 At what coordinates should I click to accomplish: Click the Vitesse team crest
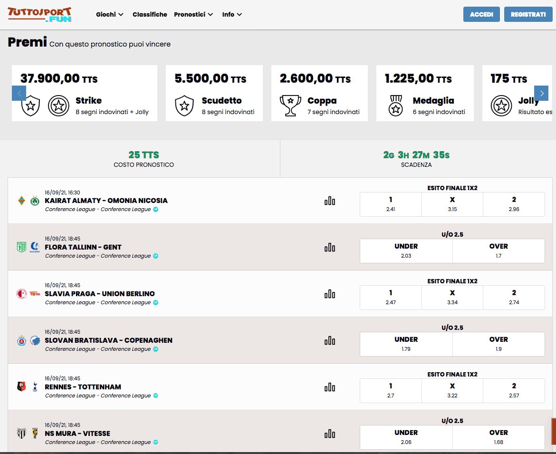click(35, 433)
